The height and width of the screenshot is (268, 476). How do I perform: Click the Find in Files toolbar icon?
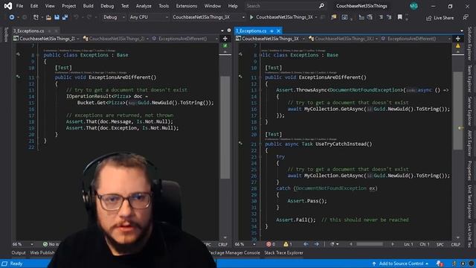(x=334, y=17)
